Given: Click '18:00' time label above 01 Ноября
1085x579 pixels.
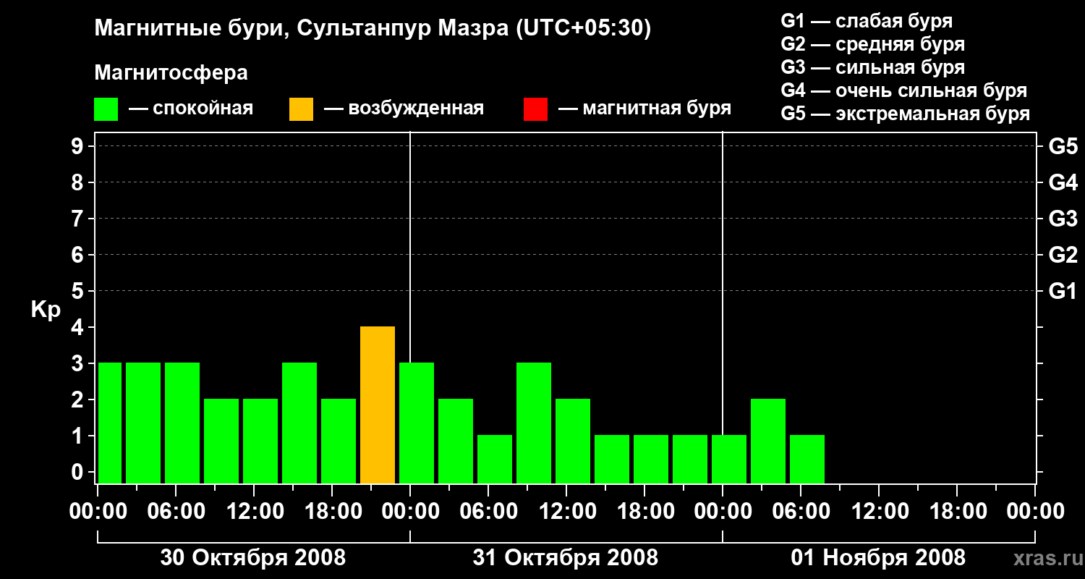Looking at the screenshot, I should tap(957, 511).
